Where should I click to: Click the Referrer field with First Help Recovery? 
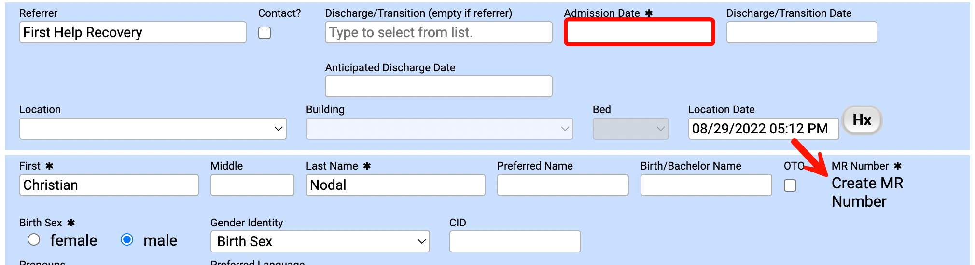133,32
